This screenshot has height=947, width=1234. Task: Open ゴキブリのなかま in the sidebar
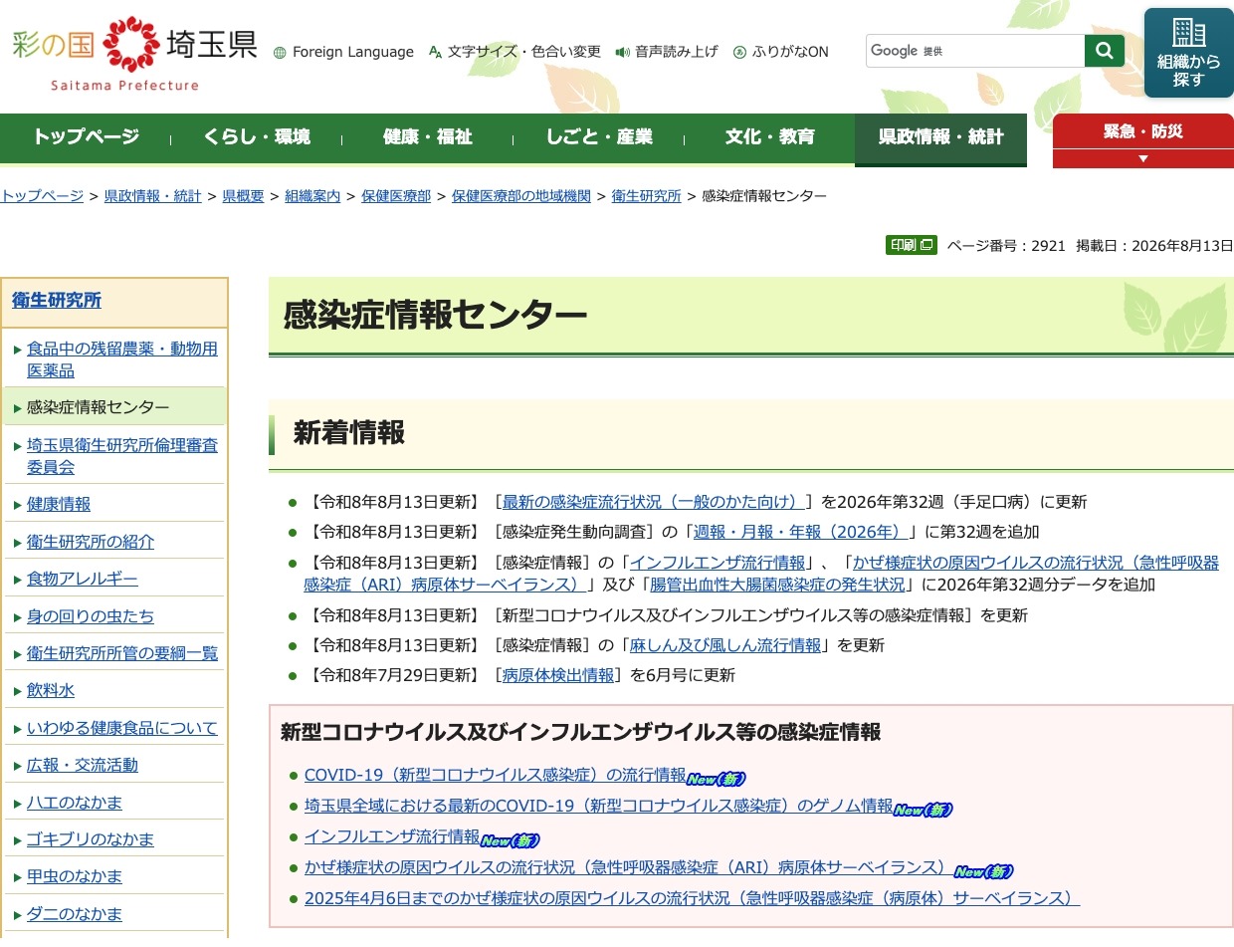click(91, 839)
